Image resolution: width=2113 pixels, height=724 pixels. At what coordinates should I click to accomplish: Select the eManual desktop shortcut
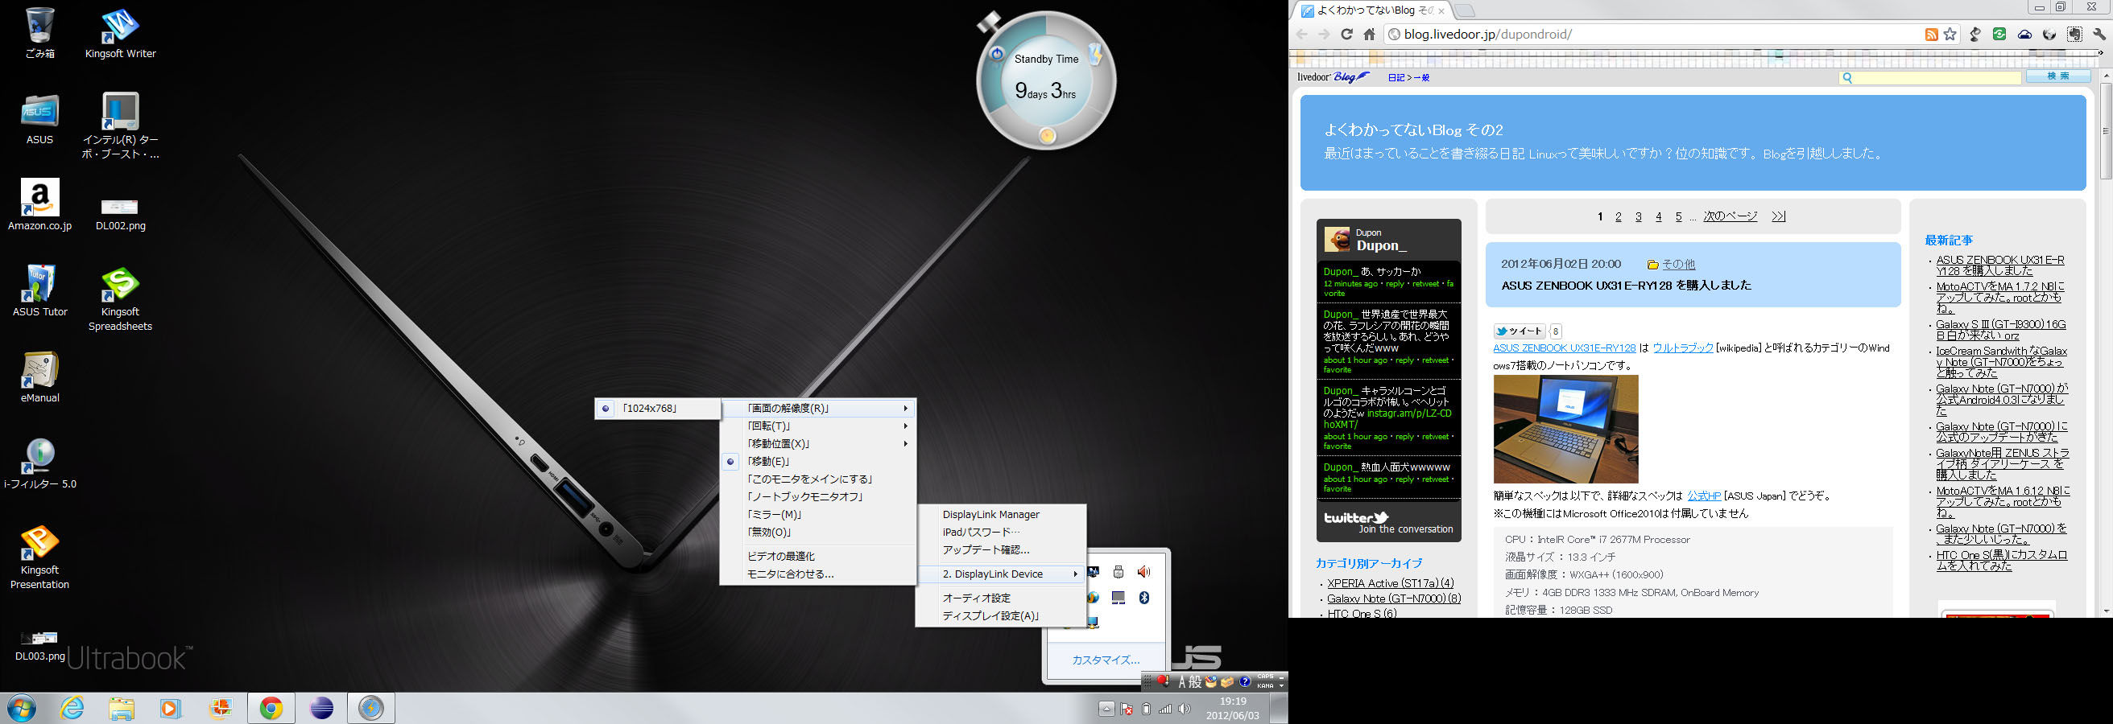point(39,376)
